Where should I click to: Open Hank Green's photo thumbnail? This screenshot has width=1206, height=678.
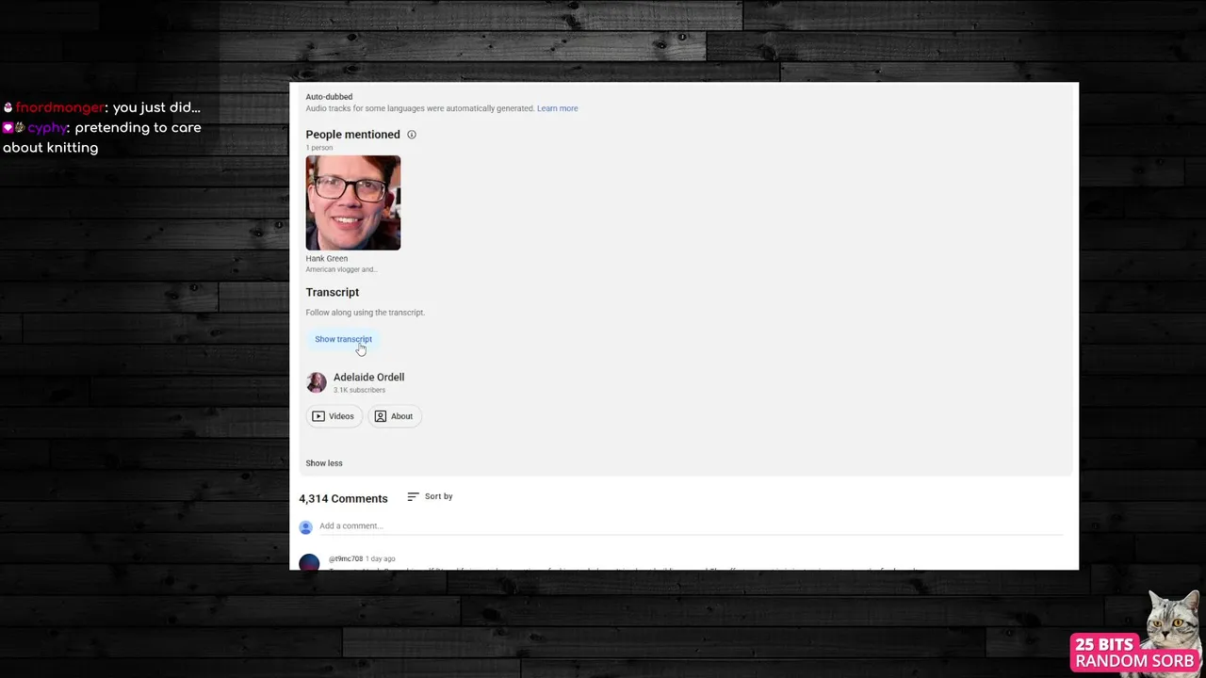(353, 202)
